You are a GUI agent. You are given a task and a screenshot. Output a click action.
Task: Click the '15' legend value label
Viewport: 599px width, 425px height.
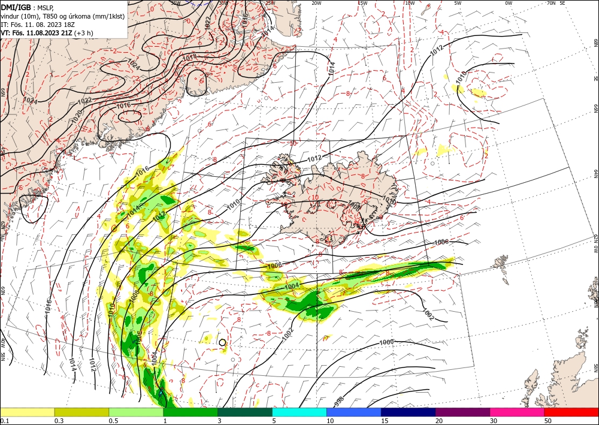coord(385,421)
